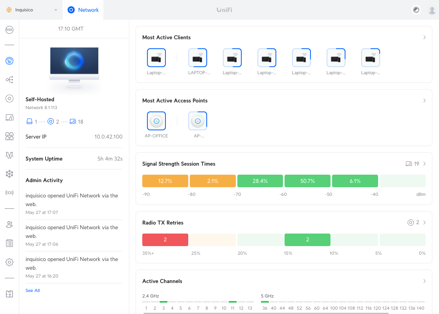Select the UniFi Devices icon
439x314 pixels.
(x=9, y=99)
